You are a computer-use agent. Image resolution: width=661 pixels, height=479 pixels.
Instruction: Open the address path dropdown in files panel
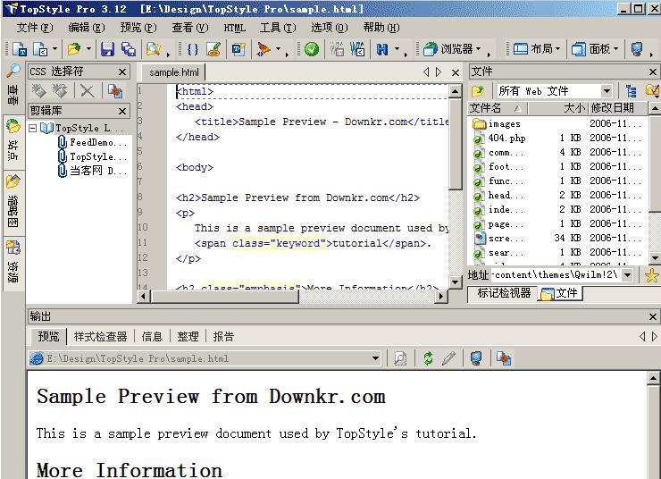point(627,275)
